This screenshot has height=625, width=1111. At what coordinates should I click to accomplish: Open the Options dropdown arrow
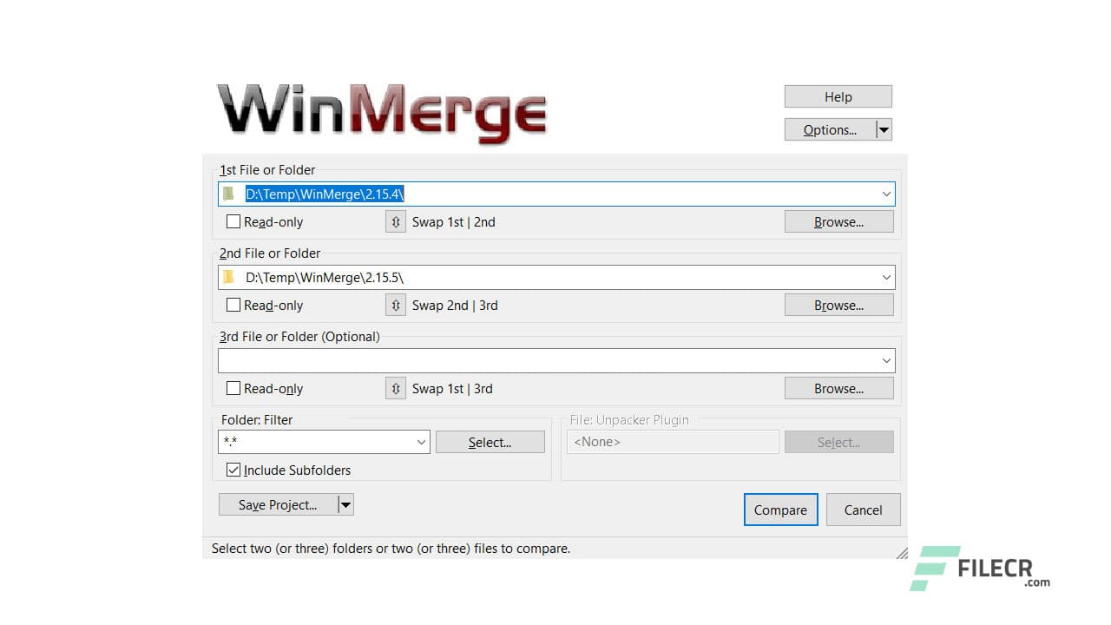[x=884, y=128]
